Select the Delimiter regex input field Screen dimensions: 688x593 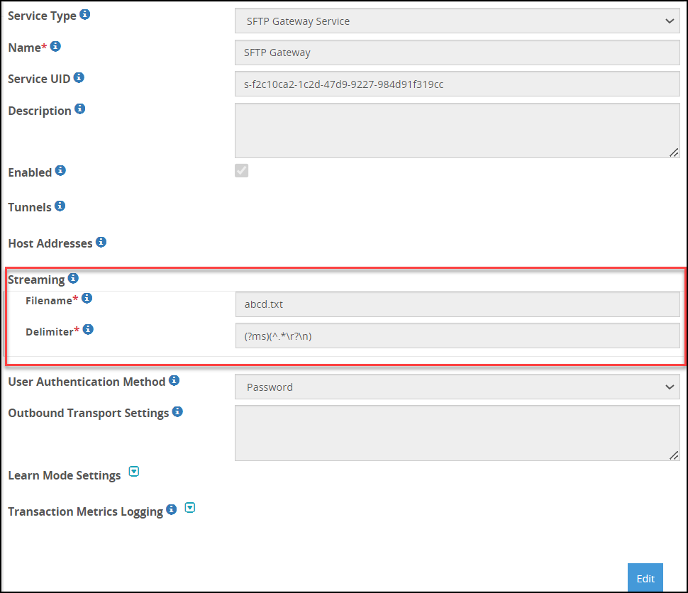[x=457, y=336]
